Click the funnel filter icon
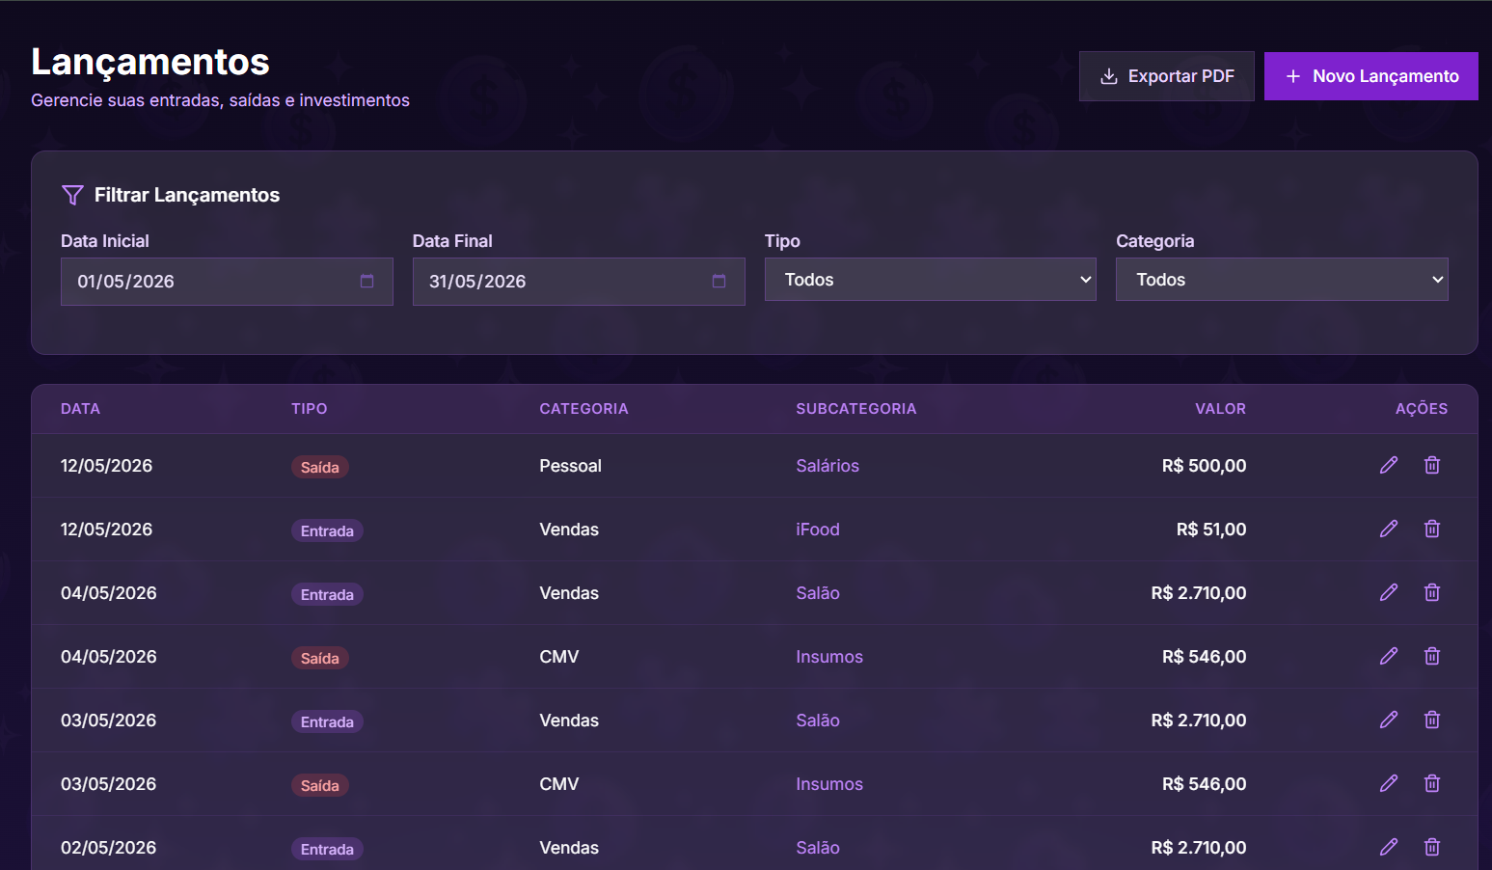The image size is (1492, 870). coord(72,195)
